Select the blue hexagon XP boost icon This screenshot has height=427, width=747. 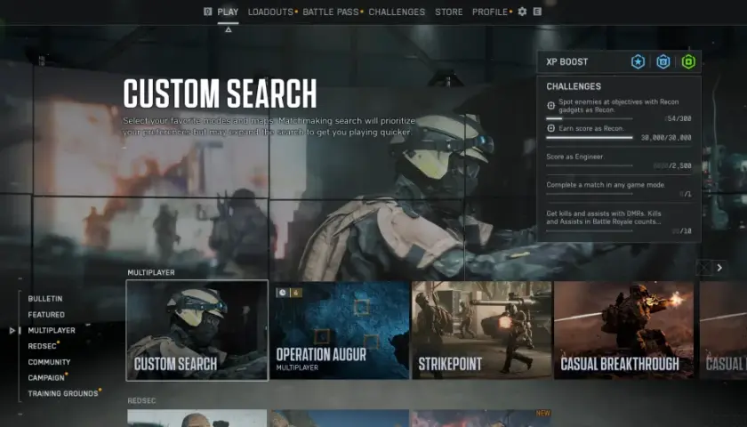[663, 61]
